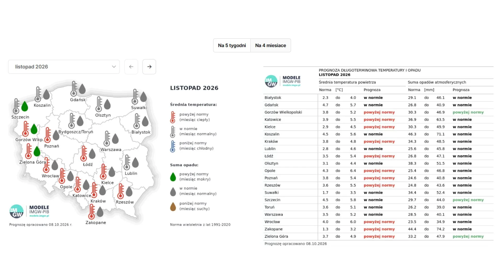Click the red thermometer icon at Gorzów Wlkp.
The height and width of the screenshot is (279, 496).
click(x=25, y=129)
